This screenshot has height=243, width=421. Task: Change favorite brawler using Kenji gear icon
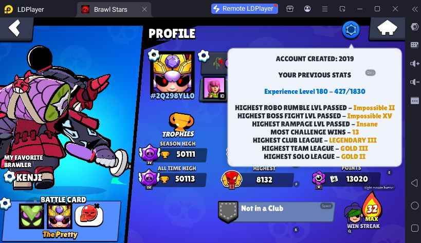coord(9,177)
